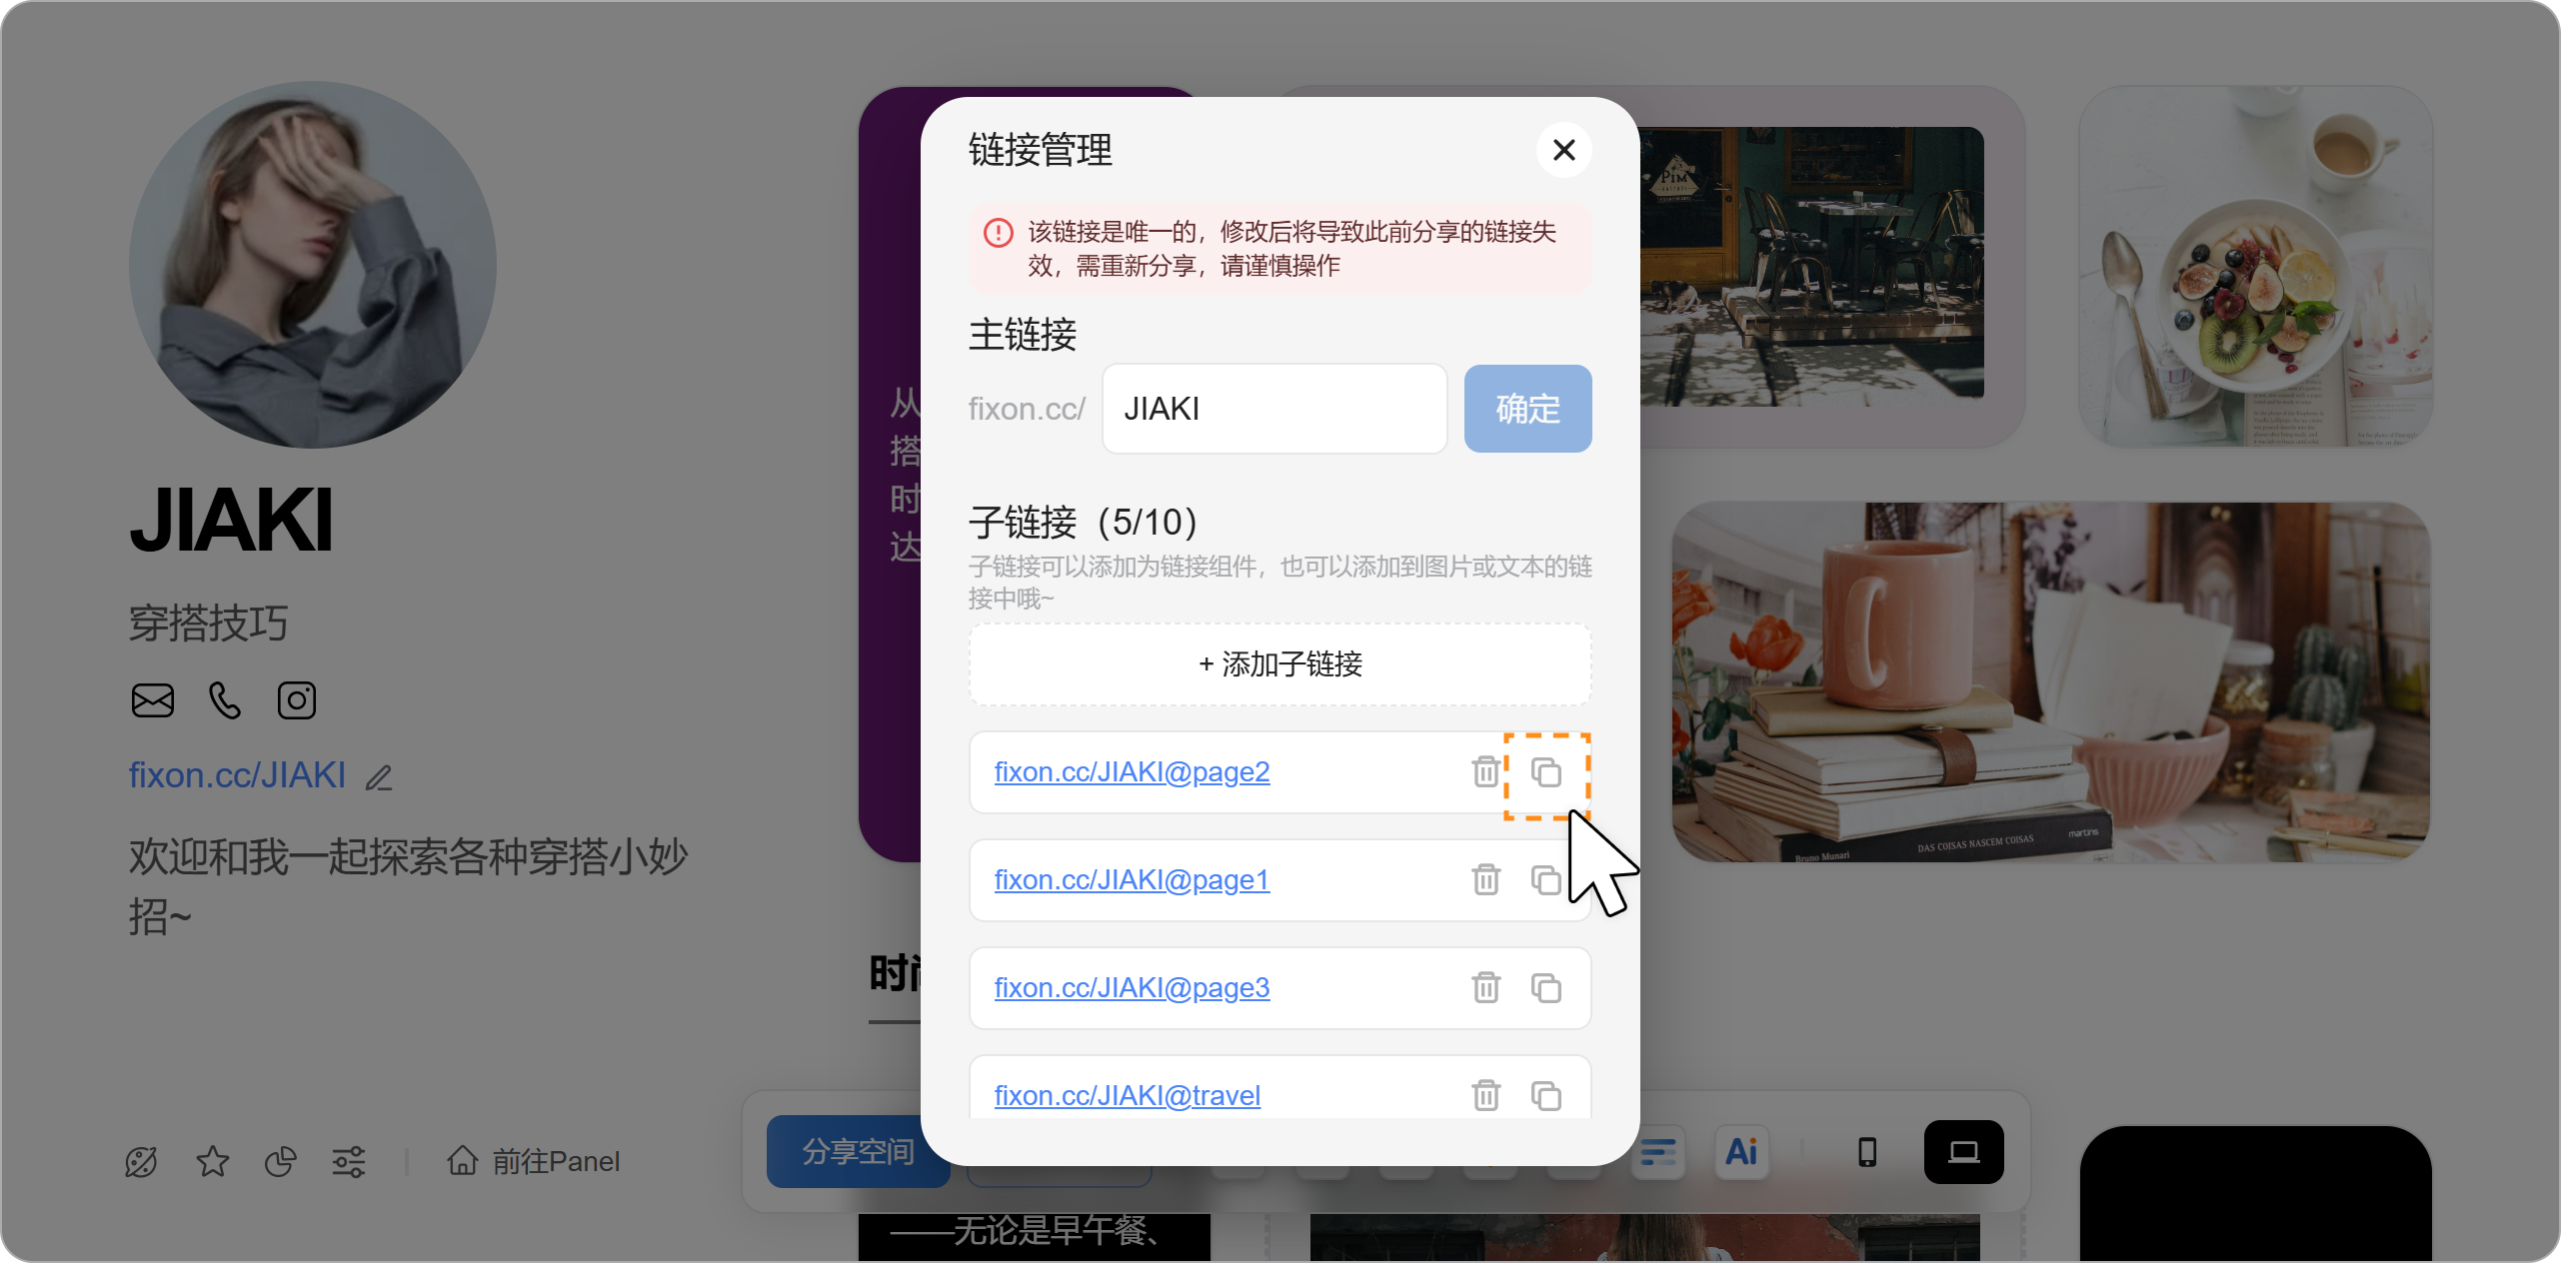Click the text lines icon in bottom toolbar
The width and height of the screenshot is (2561, 1263).
(x=1657, y=1152)
